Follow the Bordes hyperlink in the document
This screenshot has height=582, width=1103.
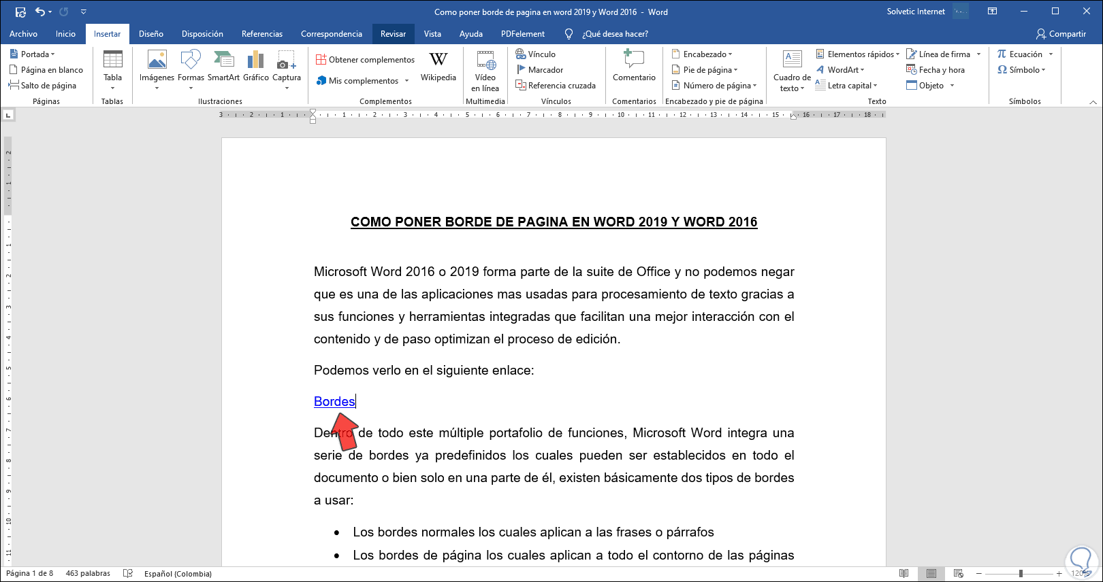334,402
